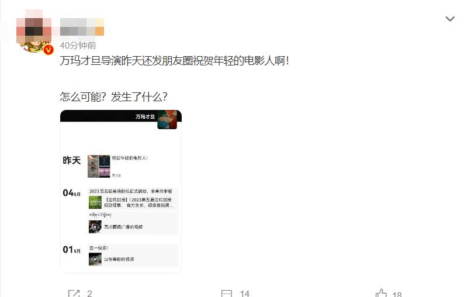
Task: Open the blurred username link
Action: pos(82,27)
